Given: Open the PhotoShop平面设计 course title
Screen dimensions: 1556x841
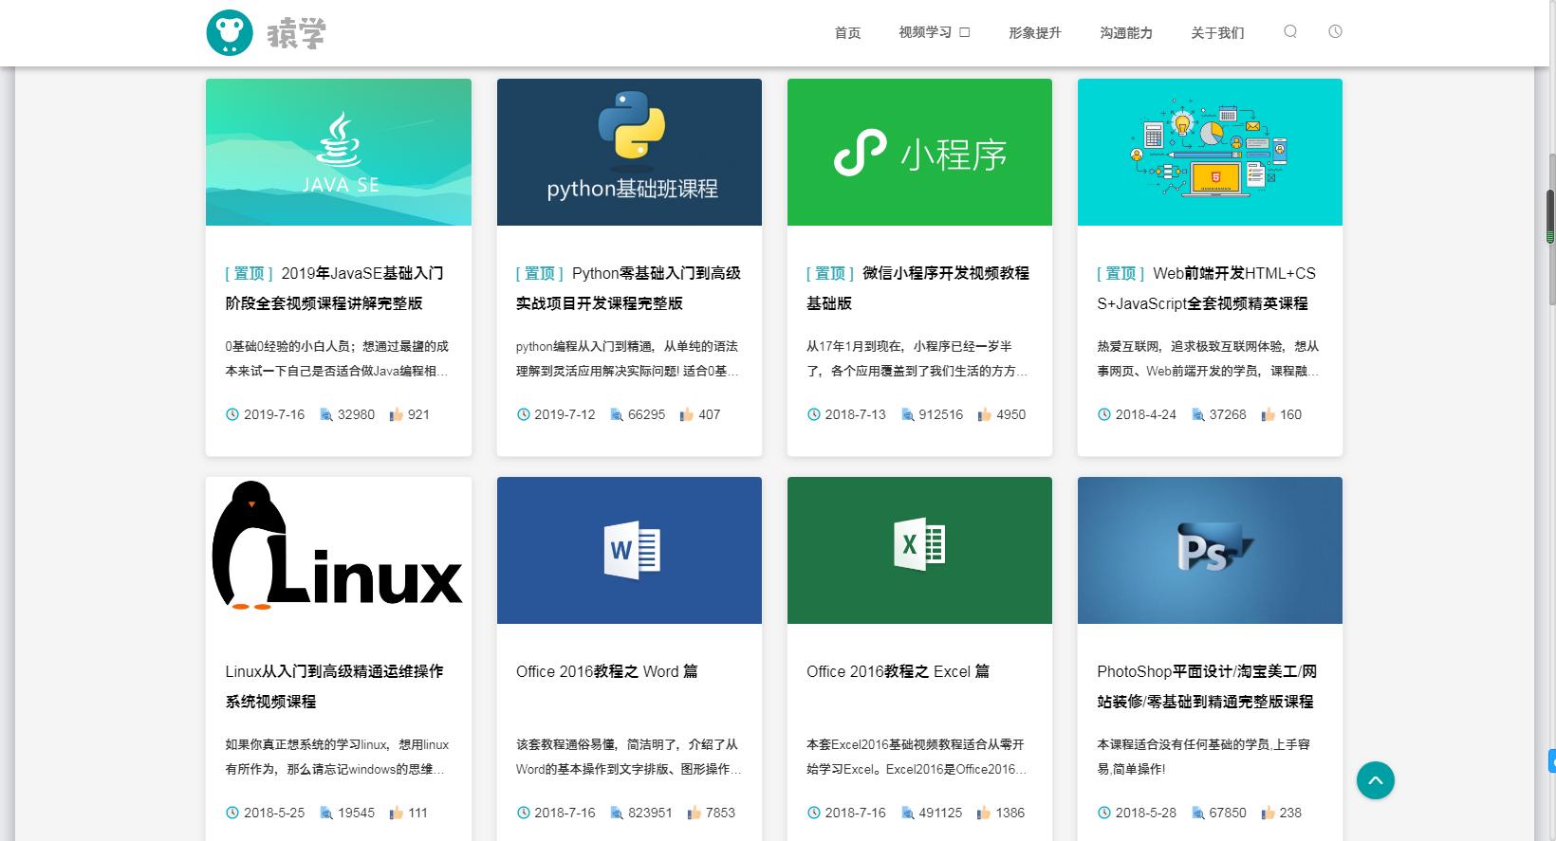Looking at the screenshot, I should click(x=1207, y=686).
